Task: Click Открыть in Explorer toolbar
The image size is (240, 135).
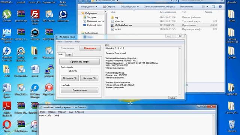Action: (x=109, y=7)
